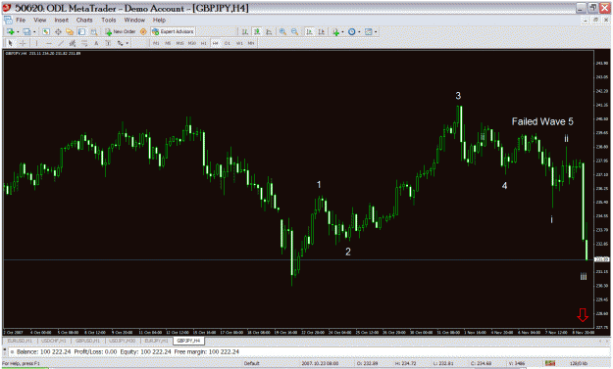Open the Strategy Tester icon
The height and width of the screenshot is (369, 613).
coord(94,31)
